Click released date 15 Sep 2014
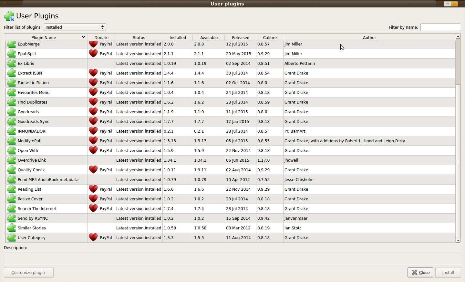The image size is (465, 282). (238, 218)
